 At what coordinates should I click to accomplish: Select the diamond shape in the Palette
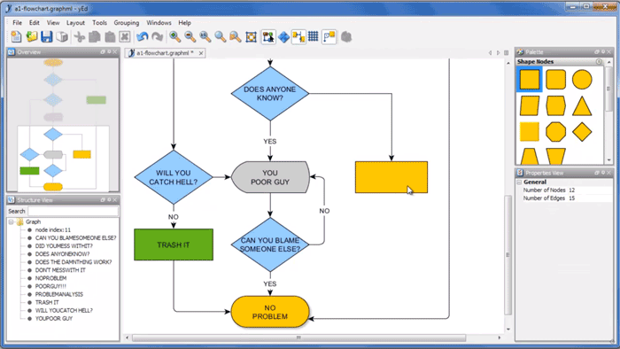click(582, 132)
